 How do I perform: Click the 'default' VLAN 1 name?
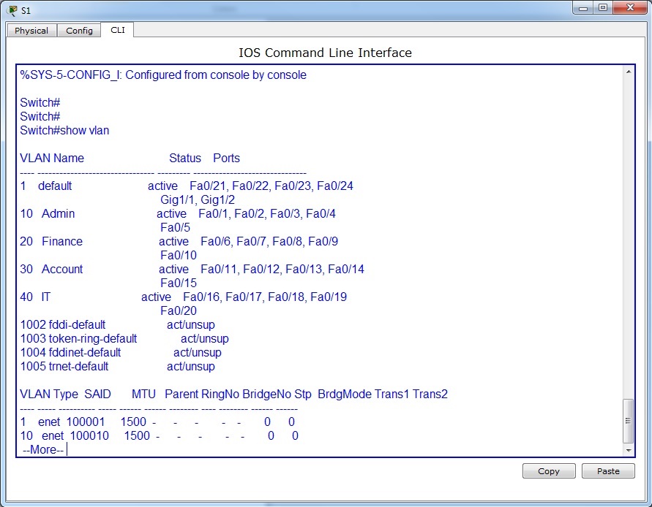55,186
